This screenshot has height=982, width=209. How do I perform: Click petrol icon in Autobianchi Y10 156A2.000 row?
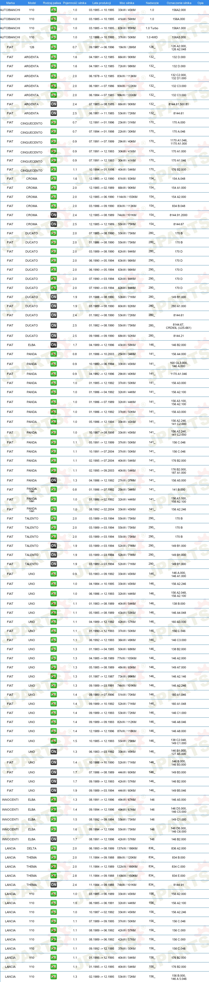(54, 10)
